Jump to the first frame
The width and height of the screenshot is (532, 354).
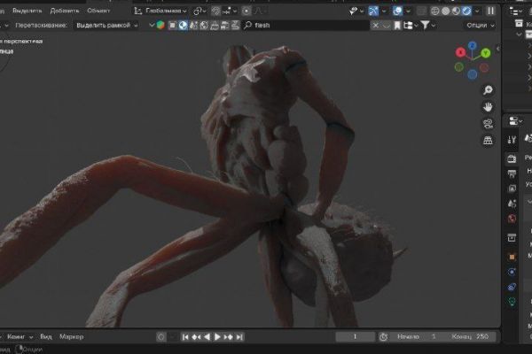pos(185,337)
